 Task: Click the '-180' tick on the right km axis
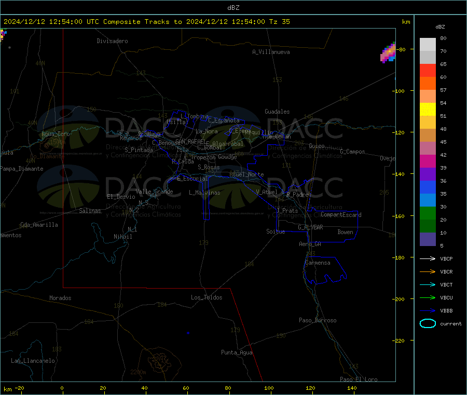[398, 257]
